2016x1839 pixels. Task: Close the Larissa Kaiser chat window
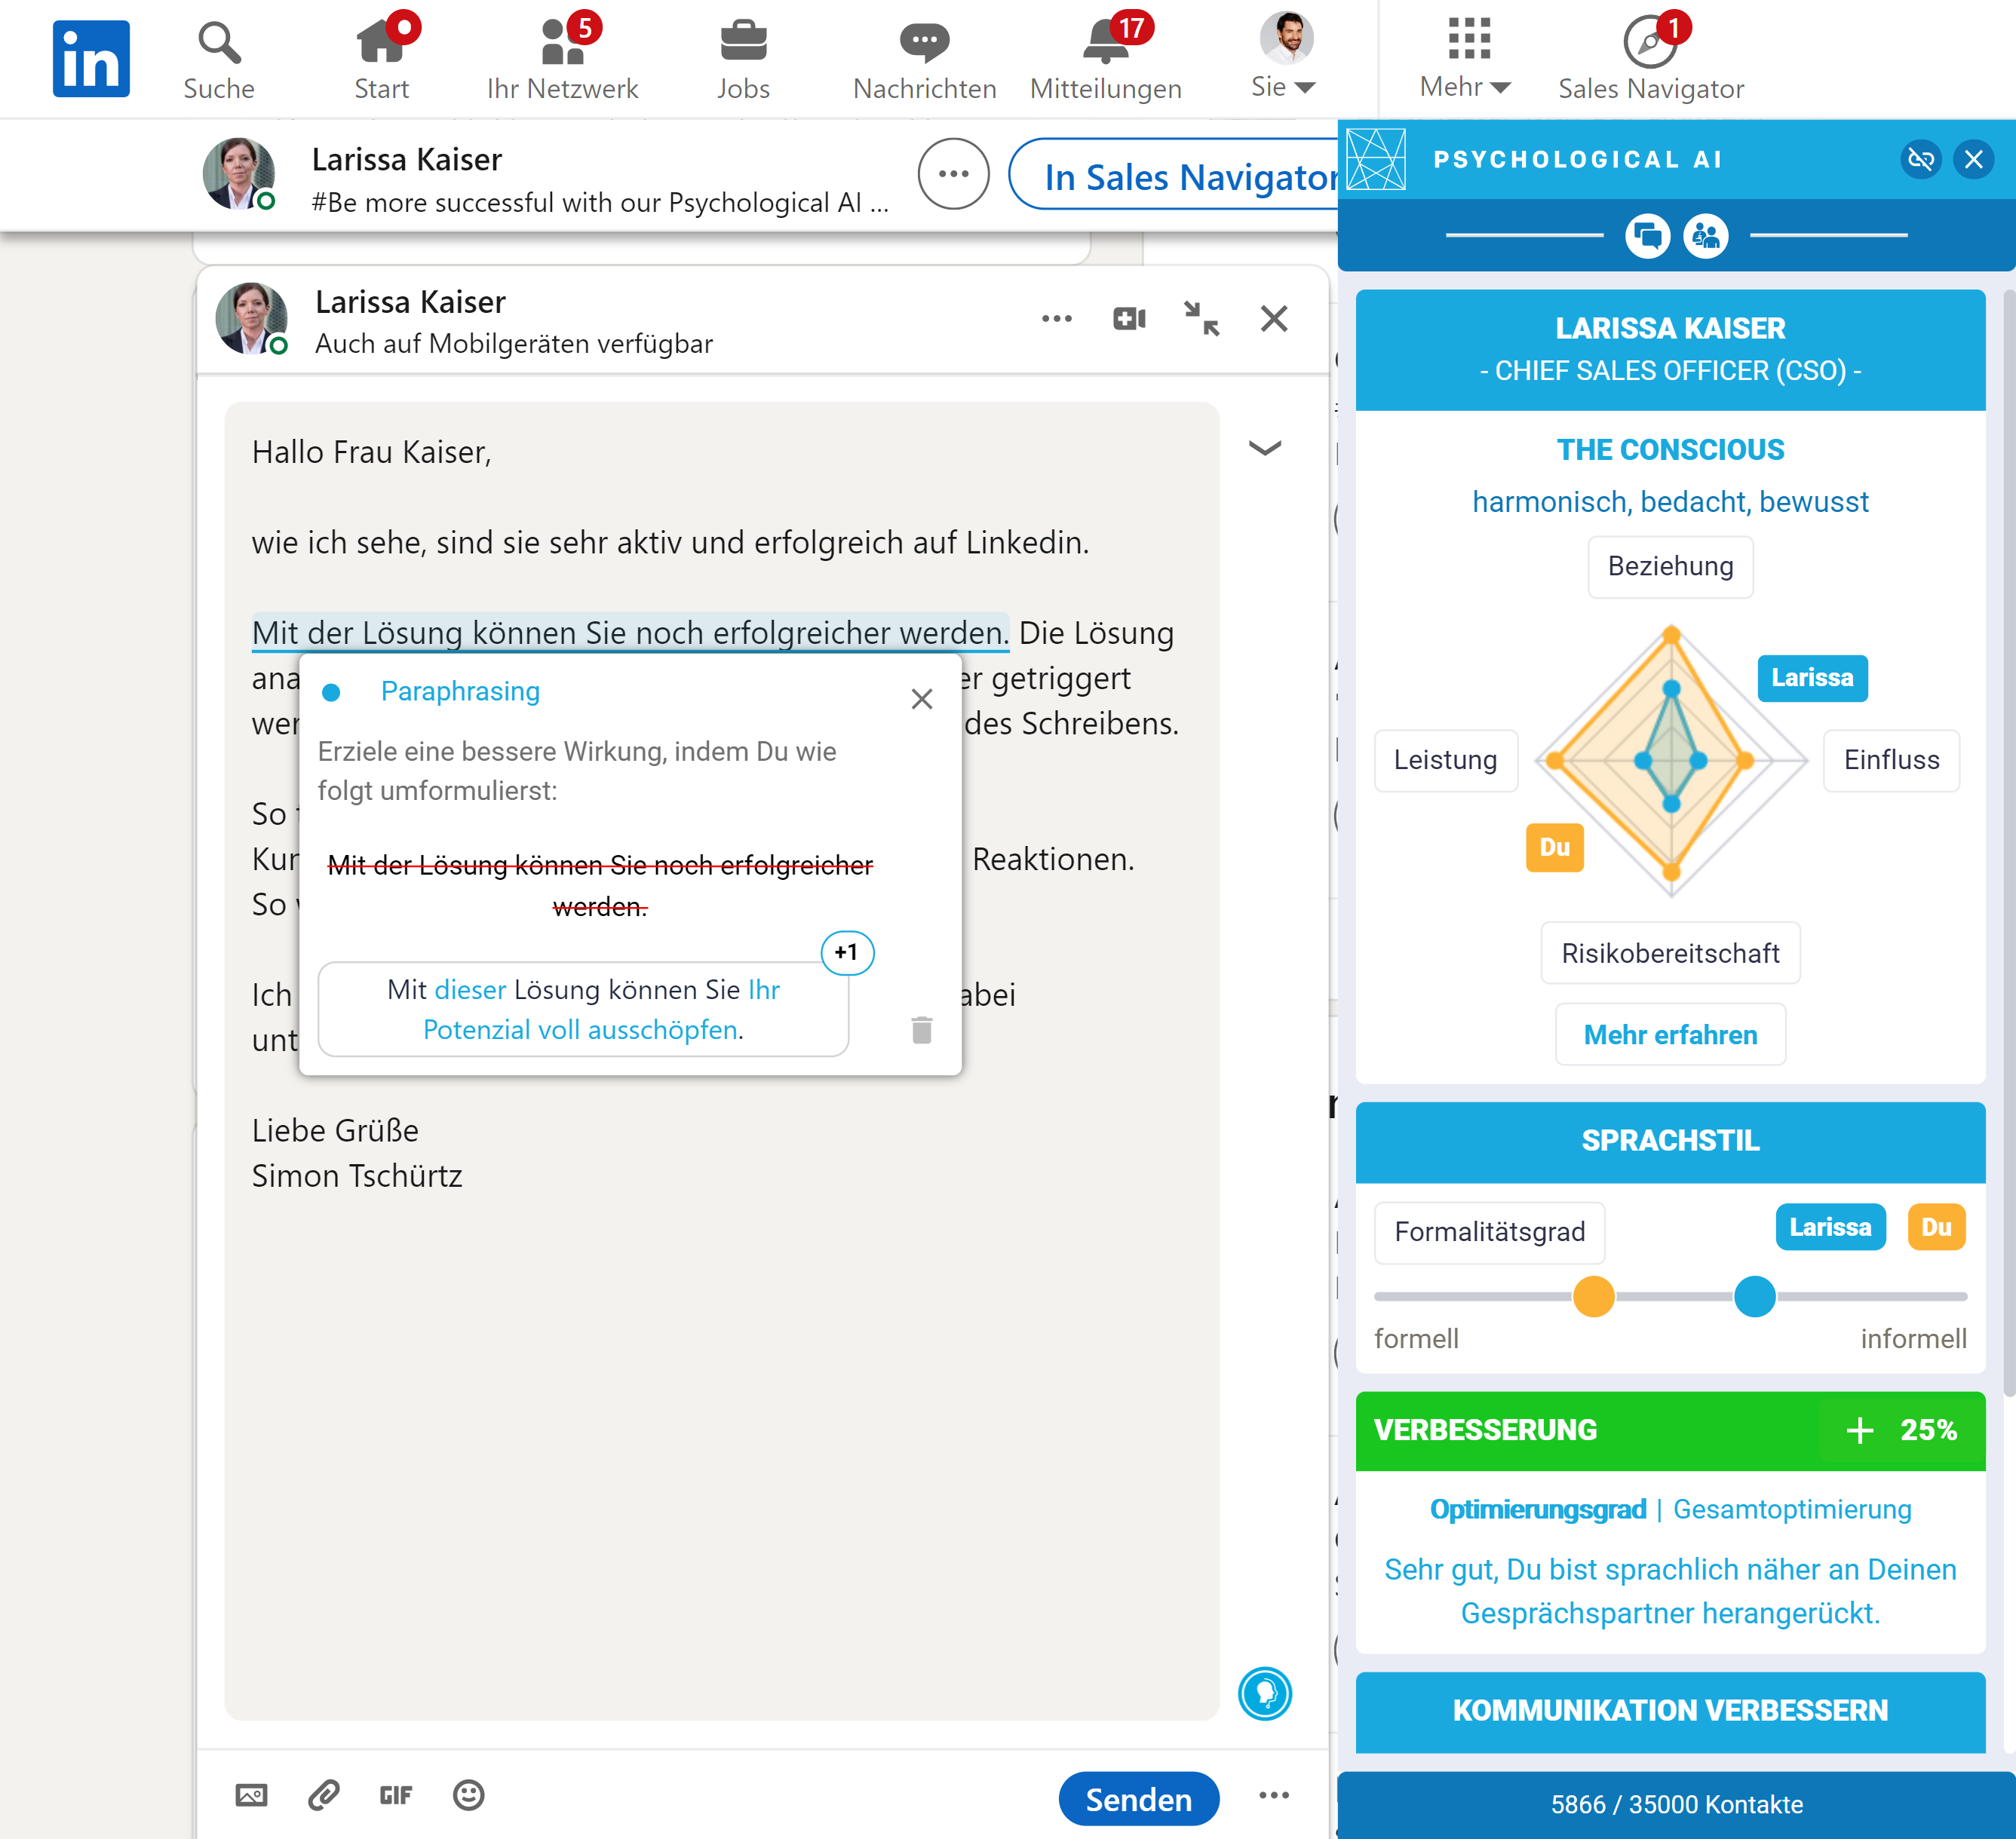tap(1274, 319)
